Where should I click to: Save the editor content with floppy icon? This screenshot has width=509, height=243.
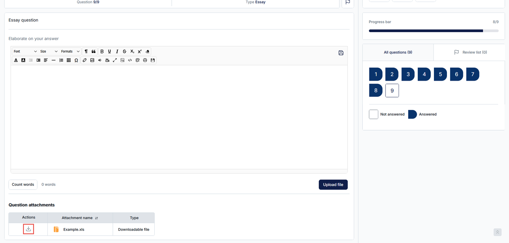pyautogui.click(x=153, y=60)
